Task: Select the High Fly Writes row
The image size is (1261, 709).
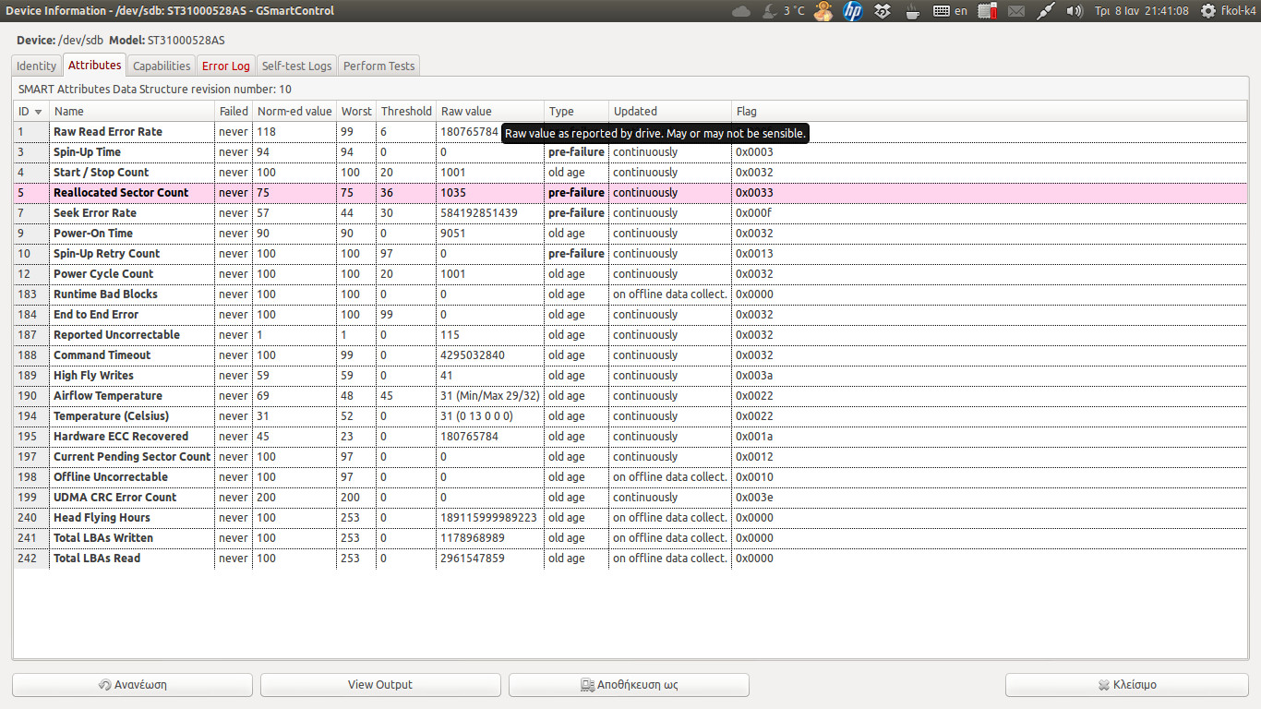Action: 630,376
